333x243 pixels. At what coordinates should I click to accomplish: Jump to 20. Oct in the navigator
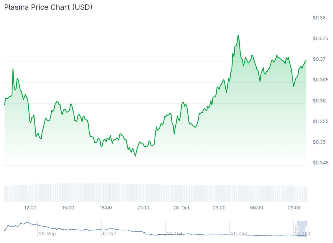[x=239, y=234]
